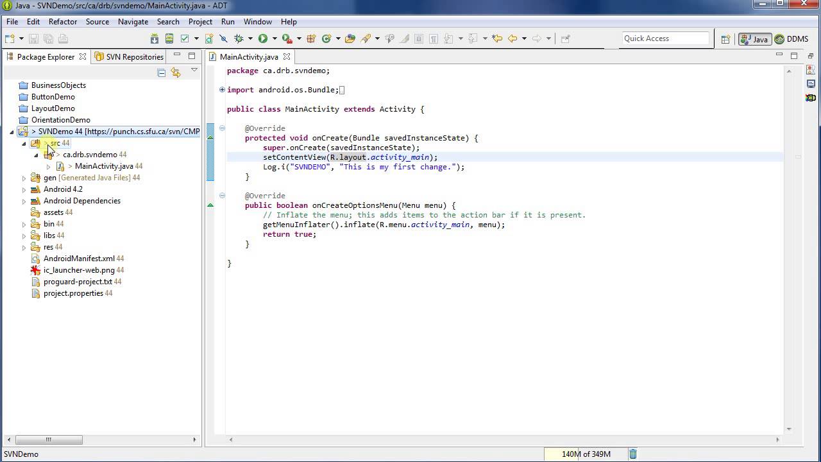Click the green Run button icon
This screenshot has height=462, width=821.
(x=263, y=38)
